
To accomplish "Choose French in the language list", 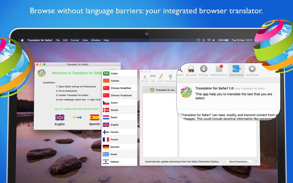I will pos(119,140).
